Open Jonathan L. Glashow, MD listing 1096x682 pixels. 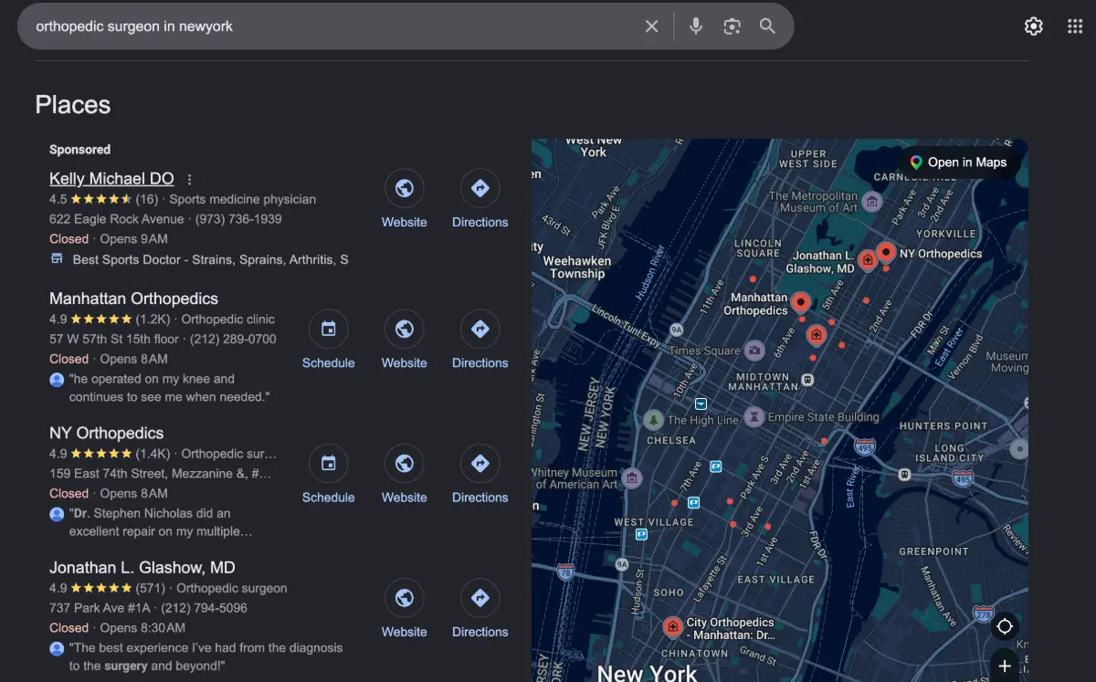coord(142,567)
